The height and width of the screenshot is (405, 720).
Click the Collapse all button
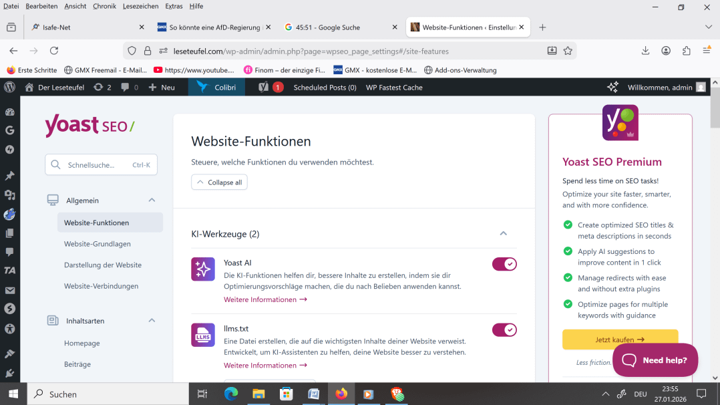[220, 182]
